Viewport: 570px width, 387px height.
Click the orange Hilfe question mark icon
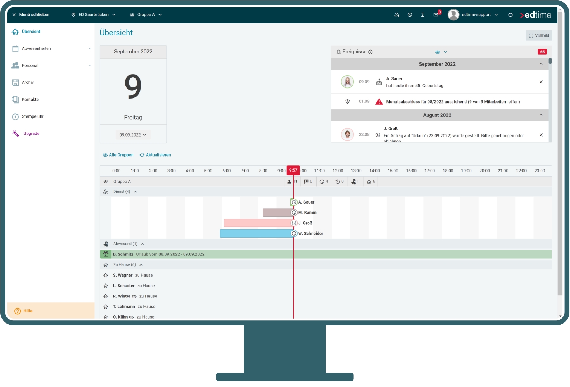tap(18, 311)
